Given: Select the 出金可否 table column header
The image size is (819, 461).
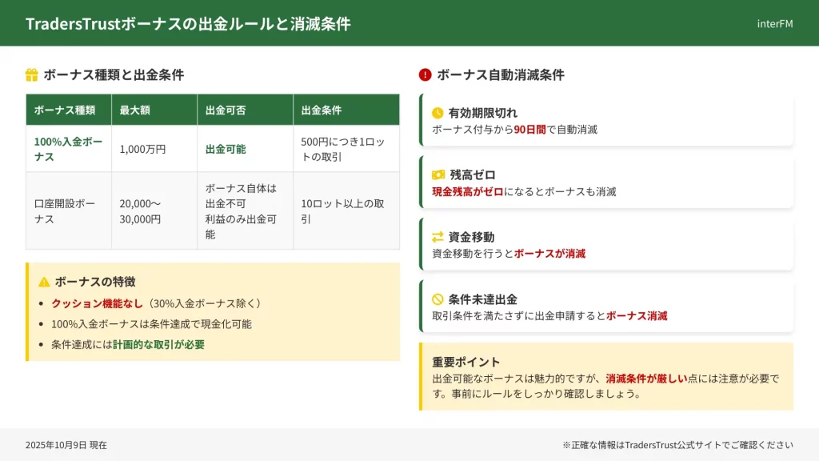Looking at the screenshot, I should pyautogui.click(x=225, y=110).
